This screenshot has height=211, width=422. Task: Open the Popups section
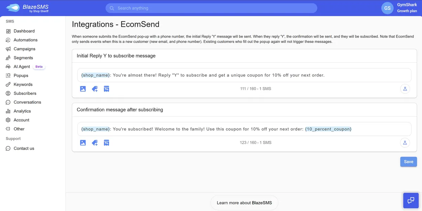(x=21, y=75)
